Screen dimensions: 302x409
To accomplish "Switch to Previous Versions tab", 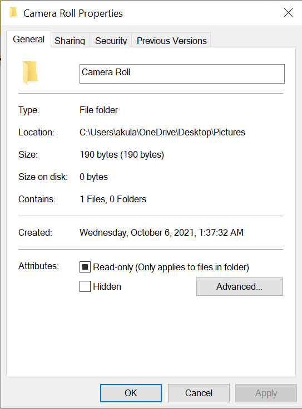I will pos(171,41).
